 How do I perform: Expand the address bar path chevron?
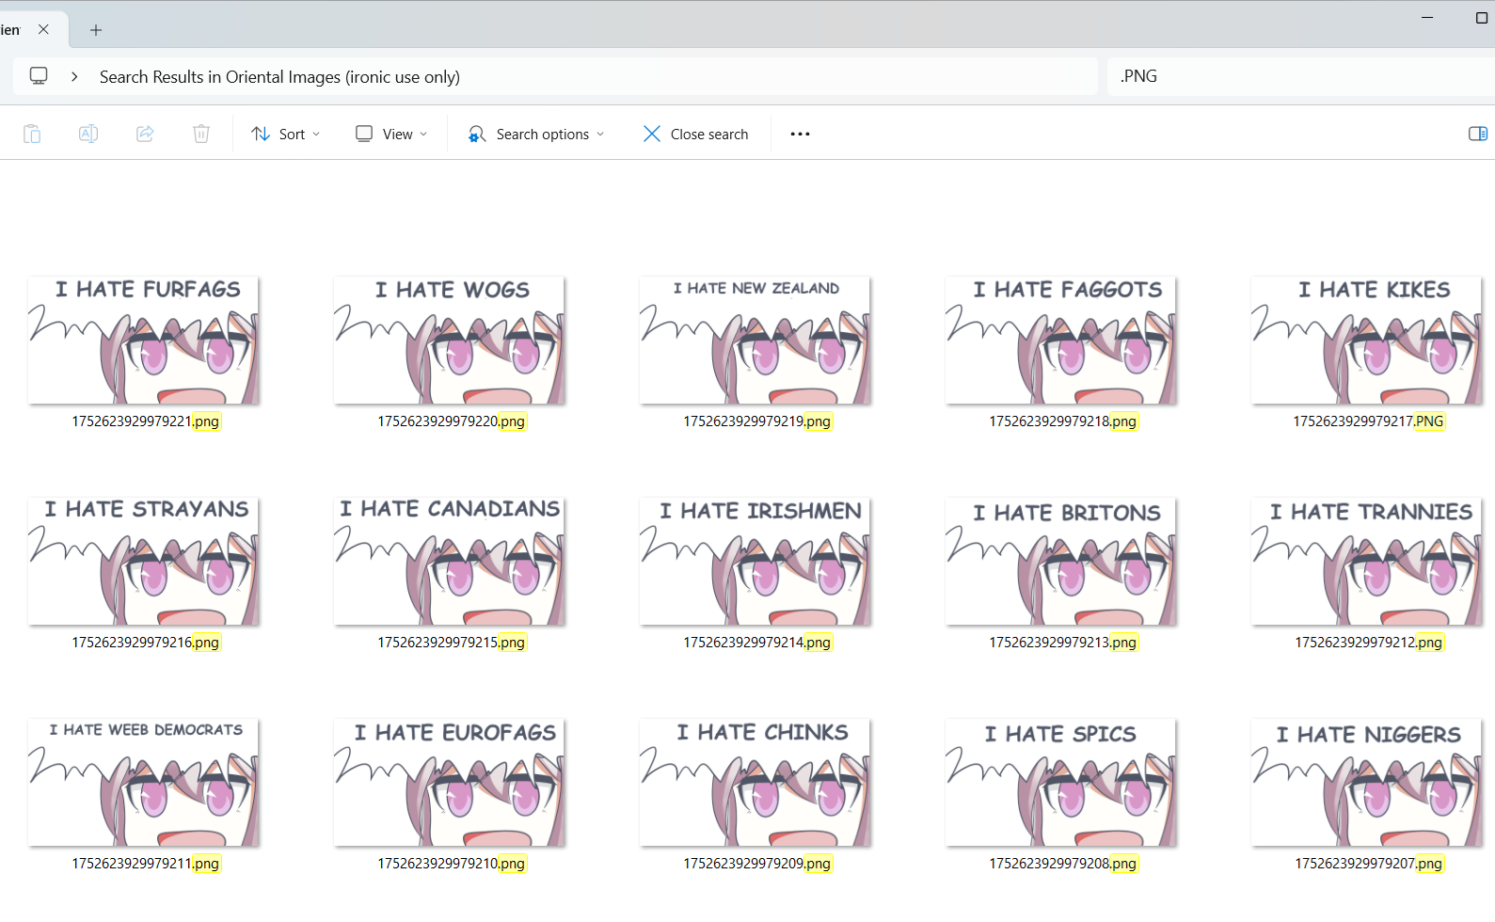(x=74, y=76)
